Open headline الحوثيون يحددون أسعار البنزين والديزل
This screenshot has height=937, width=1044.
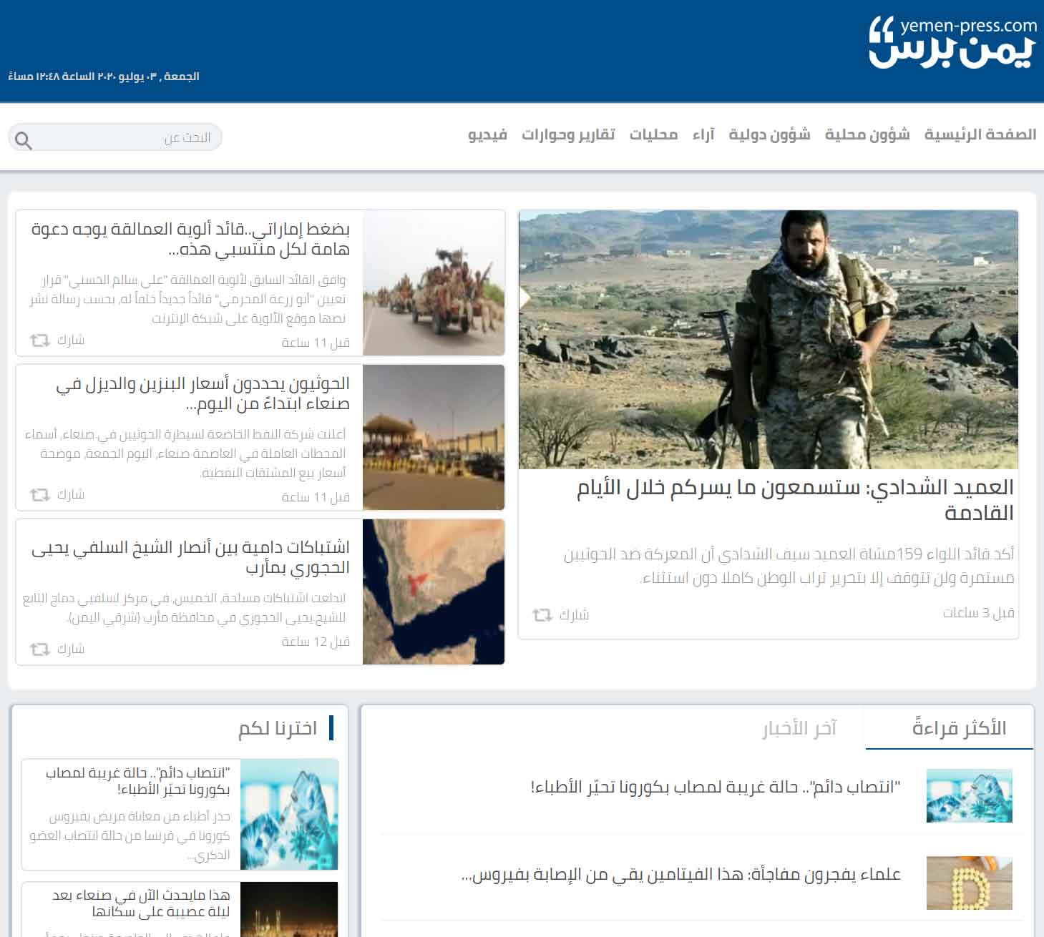(x=203, y=394)
